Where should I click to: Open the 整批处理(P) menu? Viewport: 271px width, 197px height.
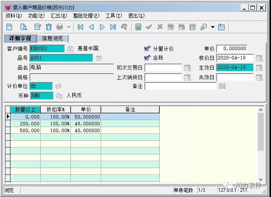tap(86, 16)
